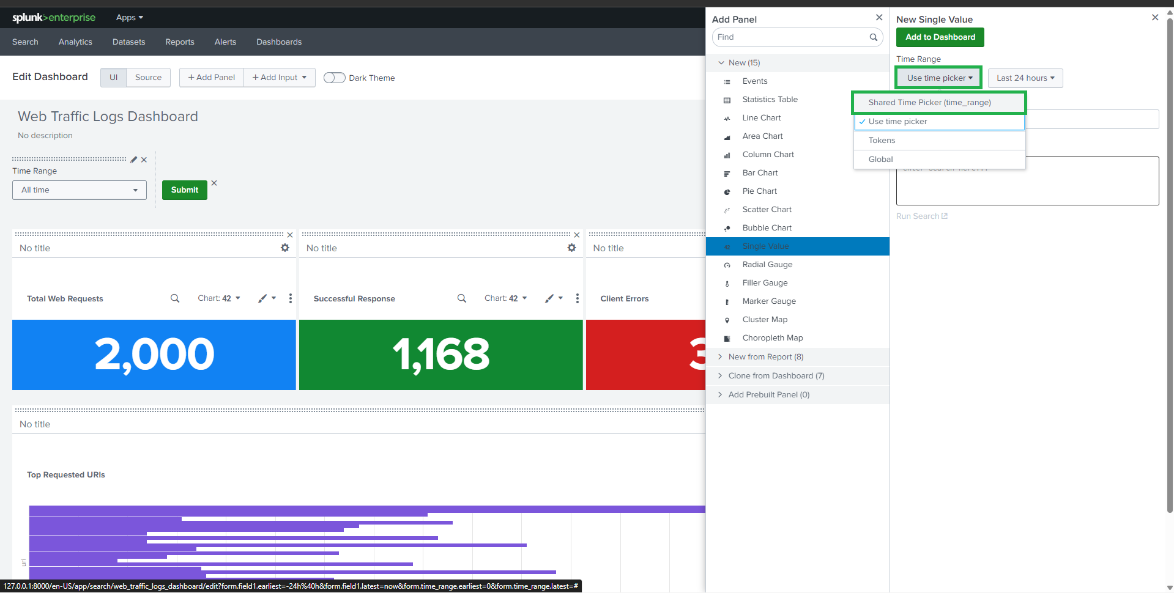Open Chart: 42 dropdown for Total Web Requests
This screenshot has height=593, width=1174.
[x=219, y=298]
